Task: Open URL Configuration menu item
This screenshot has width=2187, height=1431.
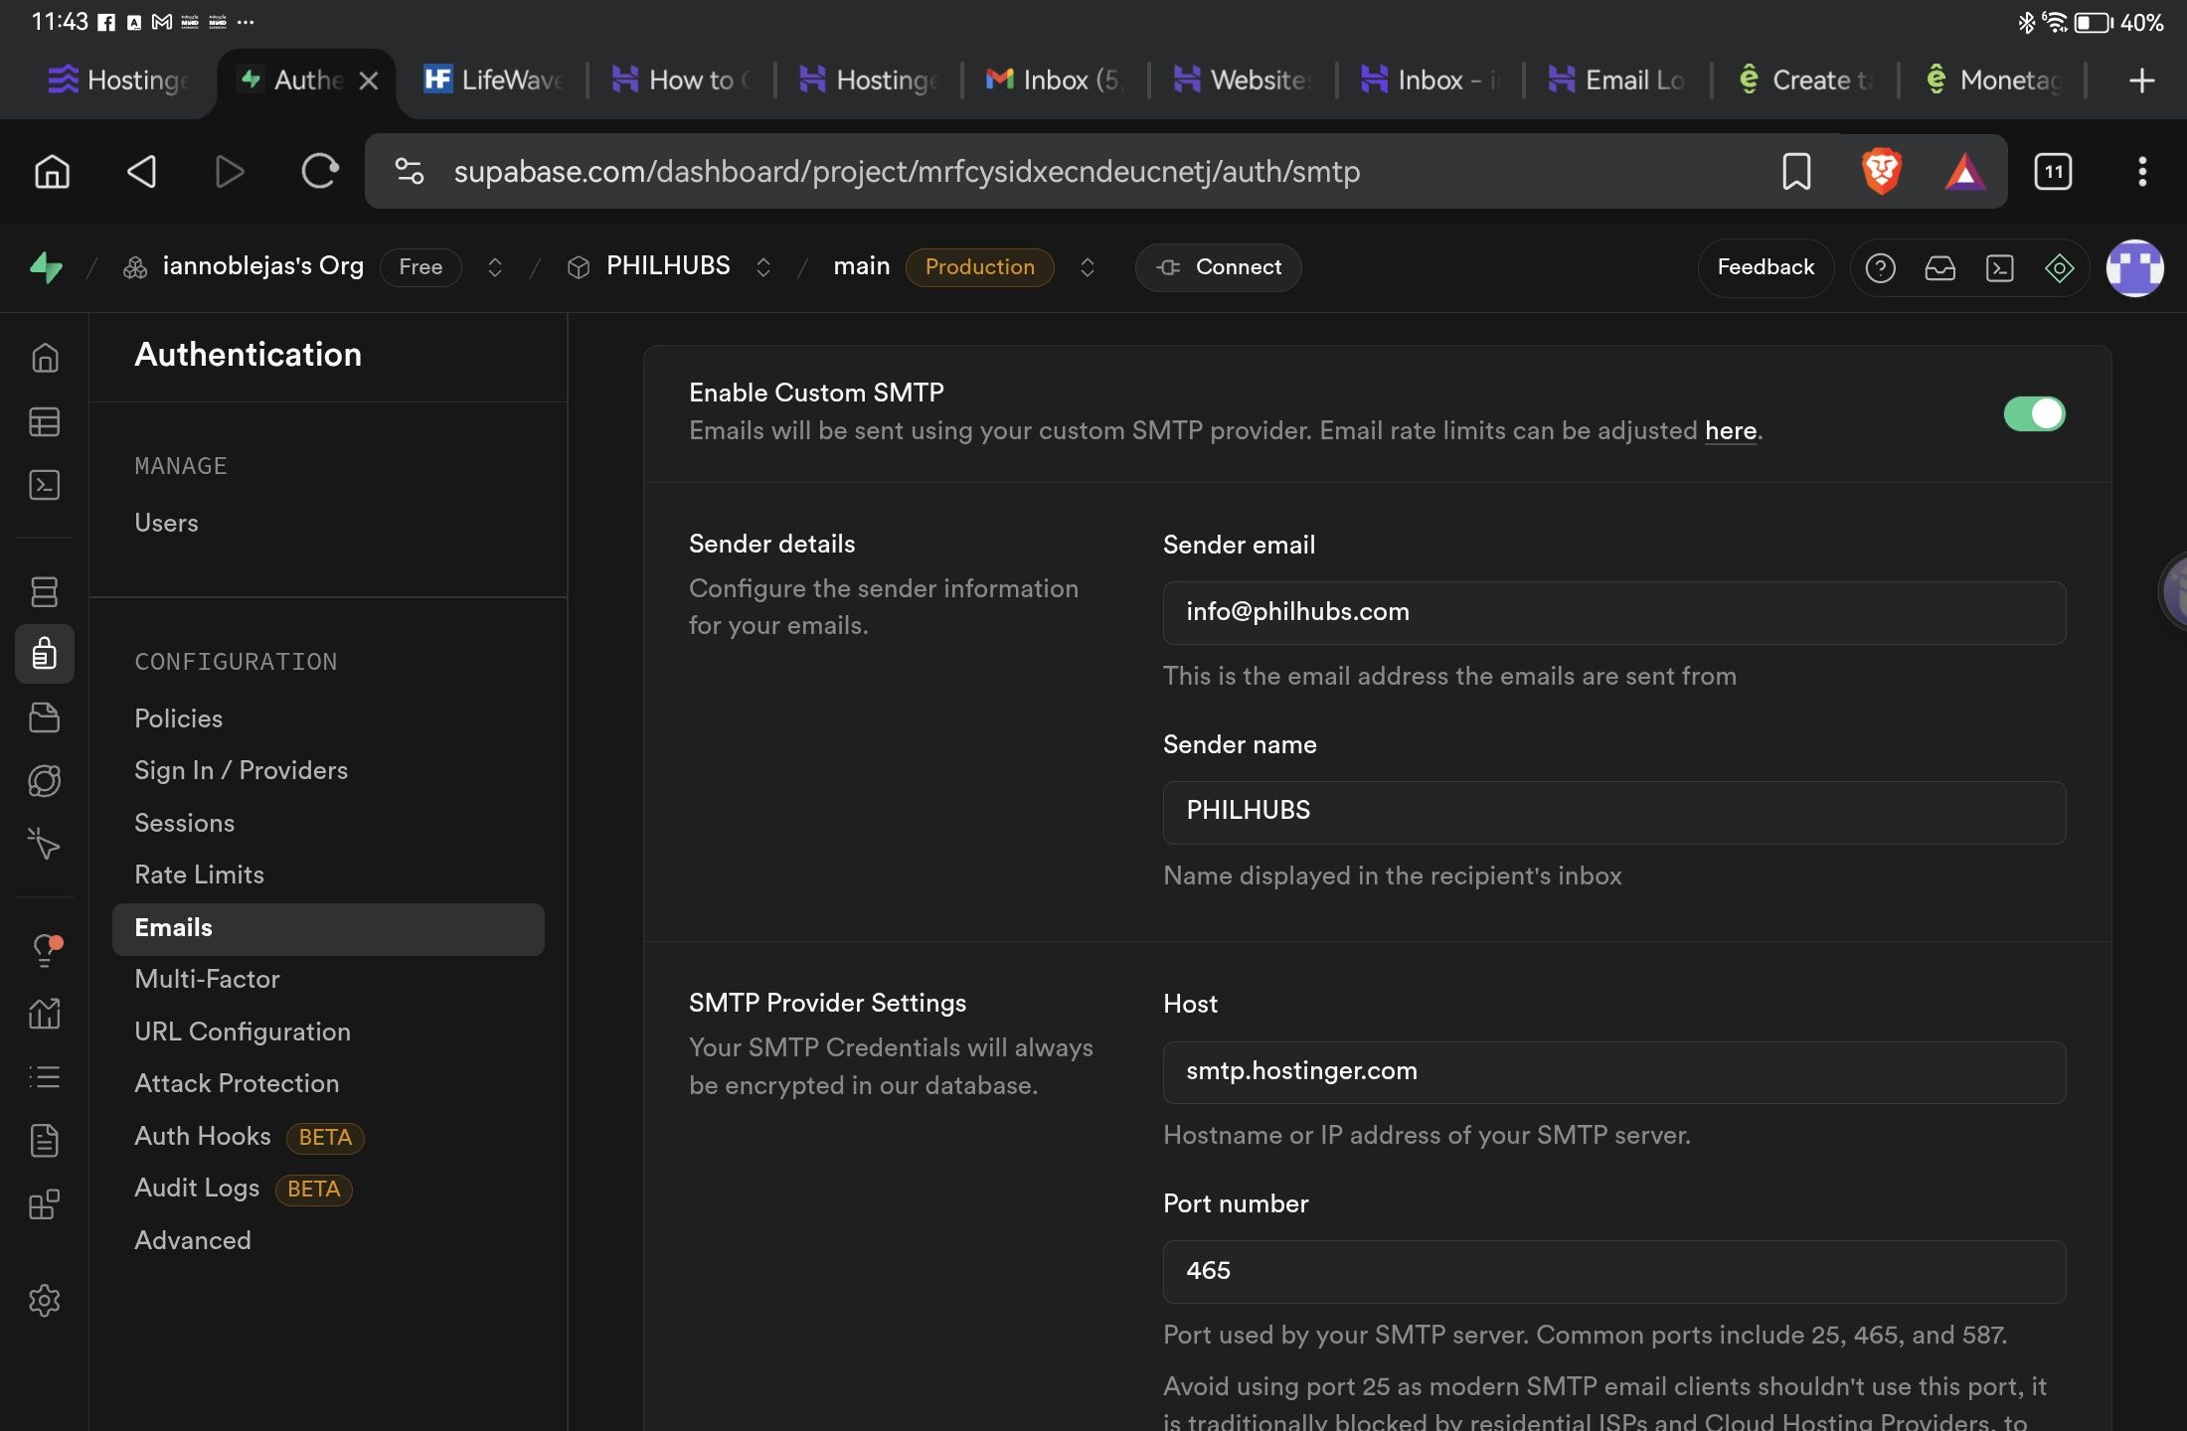Action: coord(242,1032)
